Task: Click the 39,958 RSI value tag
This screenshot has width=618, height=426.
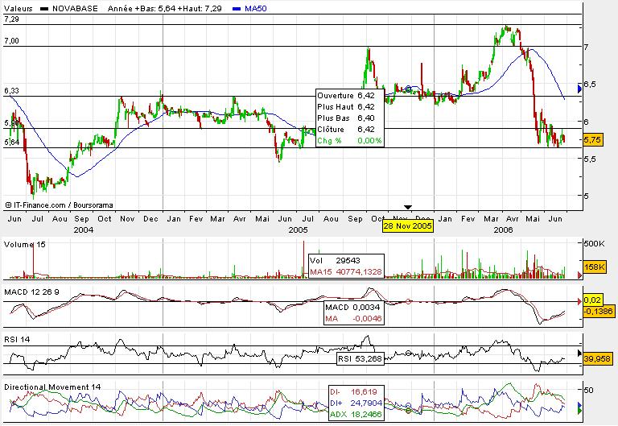Action: point(597,358)
